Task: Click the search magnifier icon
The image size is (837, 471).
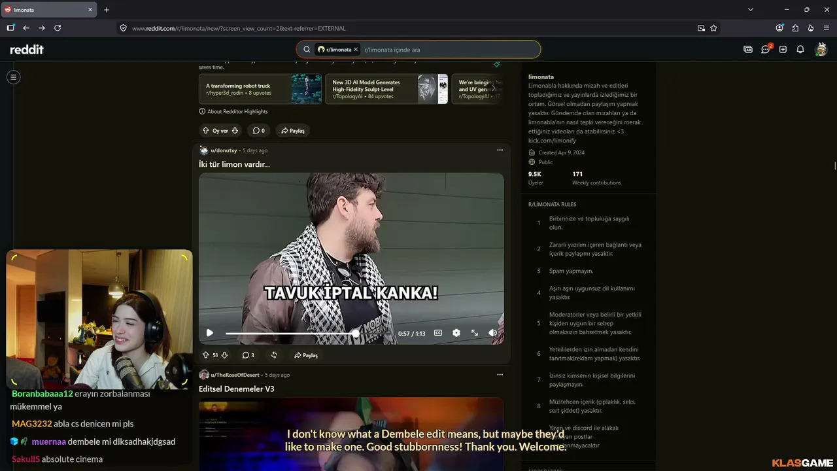Action: pos(307,50)
